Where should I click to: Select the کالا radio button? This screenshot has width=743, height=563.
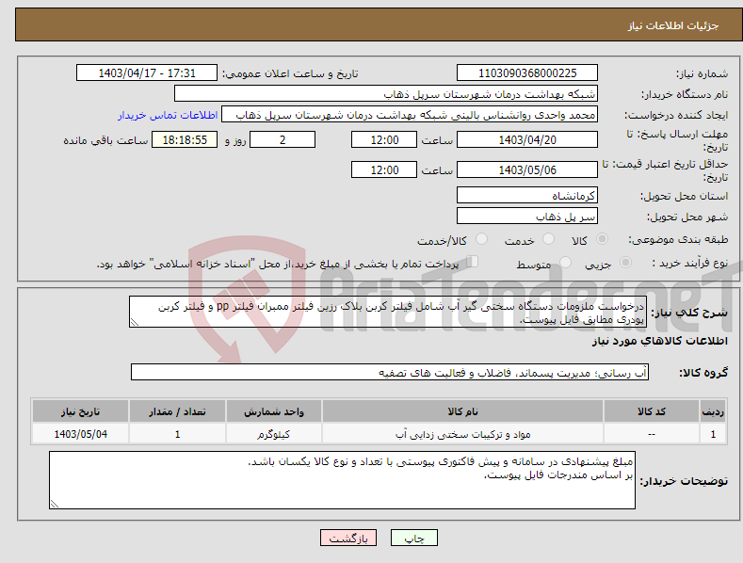[602, 239]
